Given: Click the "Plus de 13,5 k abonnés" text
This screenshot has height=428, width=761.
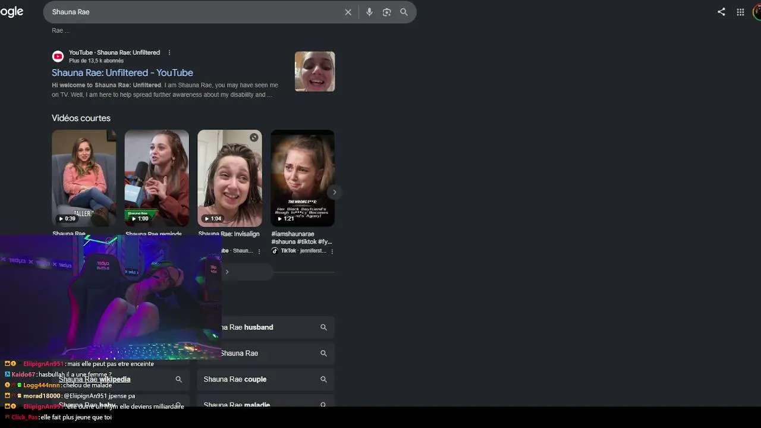Looking at the screenshot, I should tap(96, 61).
